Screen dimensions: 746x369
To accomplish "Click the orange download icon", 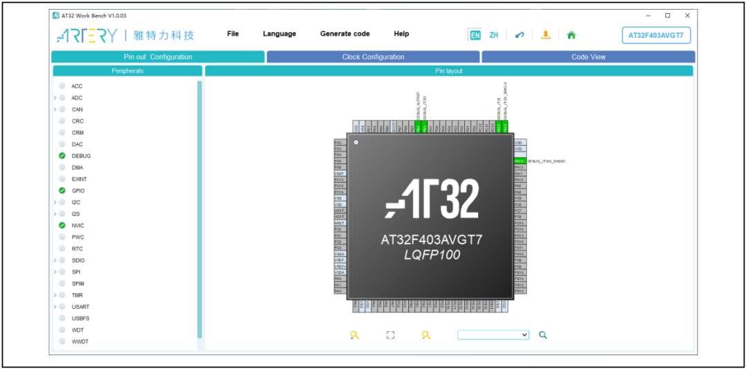I will pyautogui.click(x=546, y=34).
